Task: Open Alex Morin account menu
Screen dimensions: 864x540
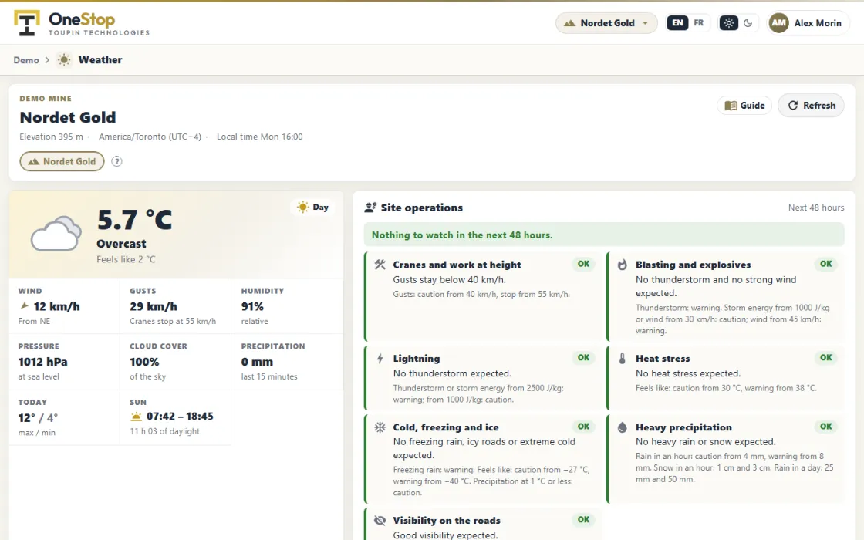Action: pyautogui.click(x=808, y=23)
